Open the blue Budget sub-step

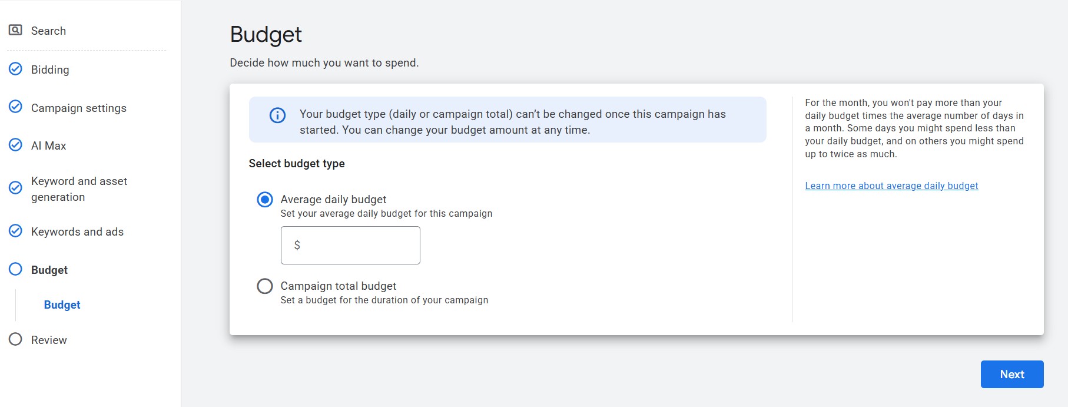point(62,305)
